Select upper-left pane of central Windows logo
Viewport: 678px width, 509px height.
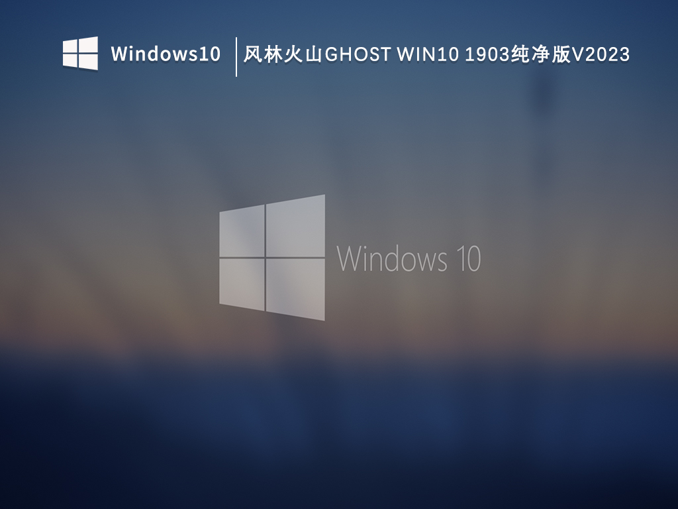pyautogui.click(x=242, y=231)
